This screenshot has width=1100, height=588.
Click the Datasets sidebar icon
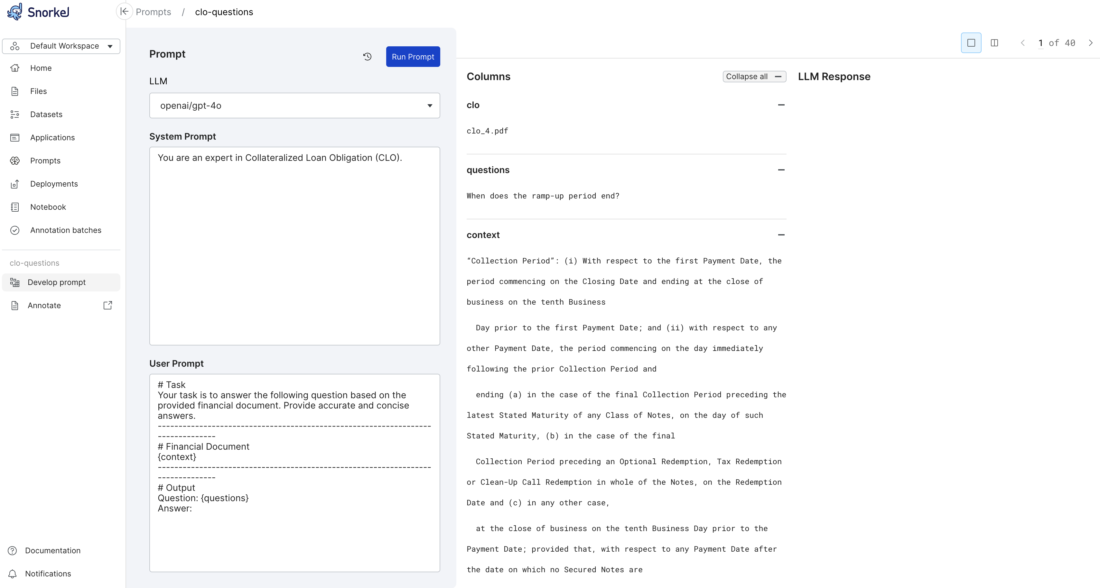click(14, 114)
